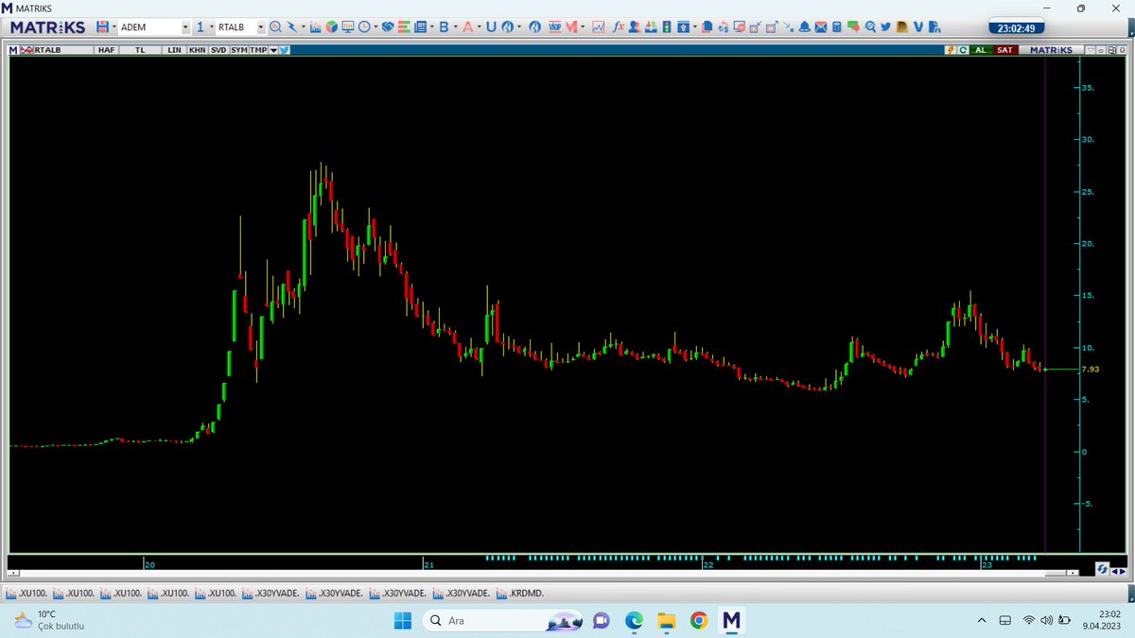
Task: Open File Explorer from the taskbar
Action: tap(667, 620)
